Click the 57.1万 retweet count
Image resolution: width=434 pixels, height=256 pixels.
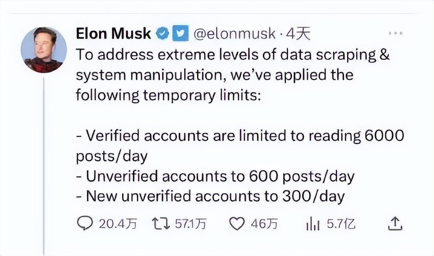[x=190, y=224]
